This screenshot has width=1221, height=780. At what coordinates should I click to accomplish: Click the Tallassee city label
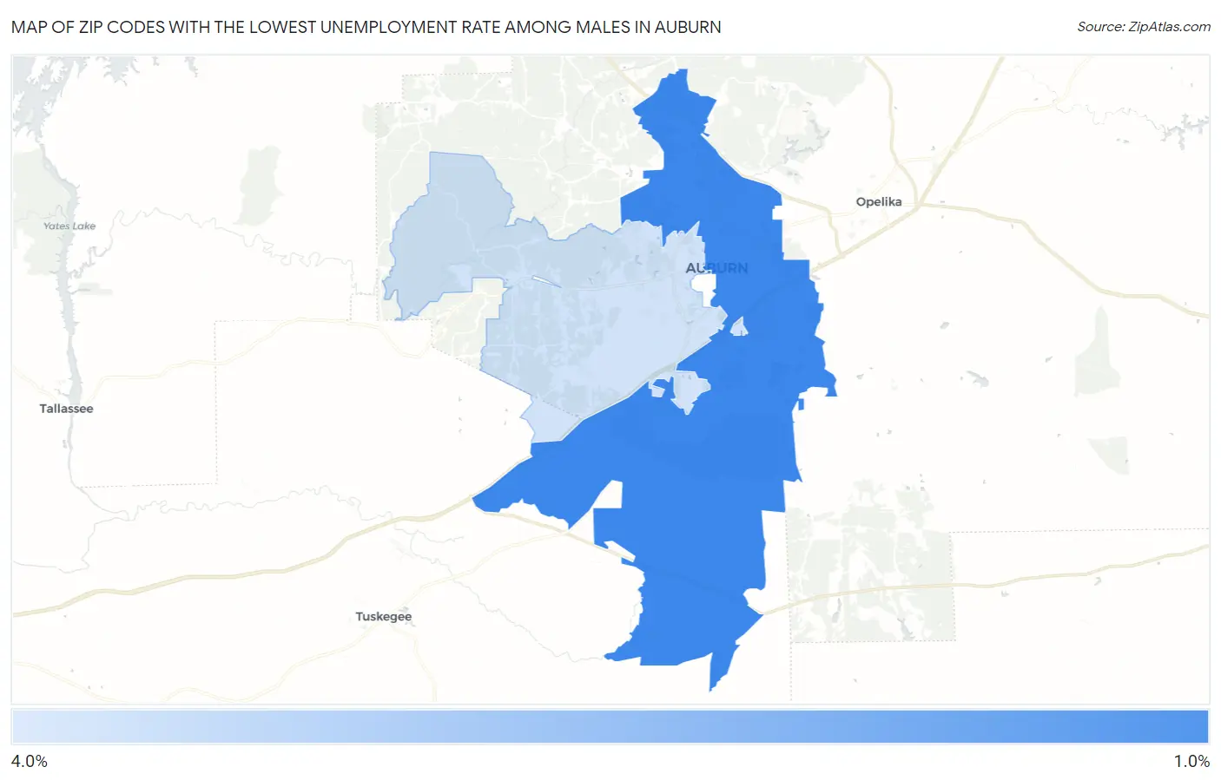(x=66, y=409)
